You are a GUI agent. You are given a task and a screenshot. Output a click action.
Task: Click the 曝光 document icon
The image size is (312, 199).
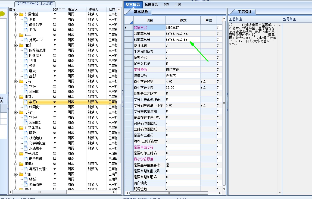[x=26, y=71]
